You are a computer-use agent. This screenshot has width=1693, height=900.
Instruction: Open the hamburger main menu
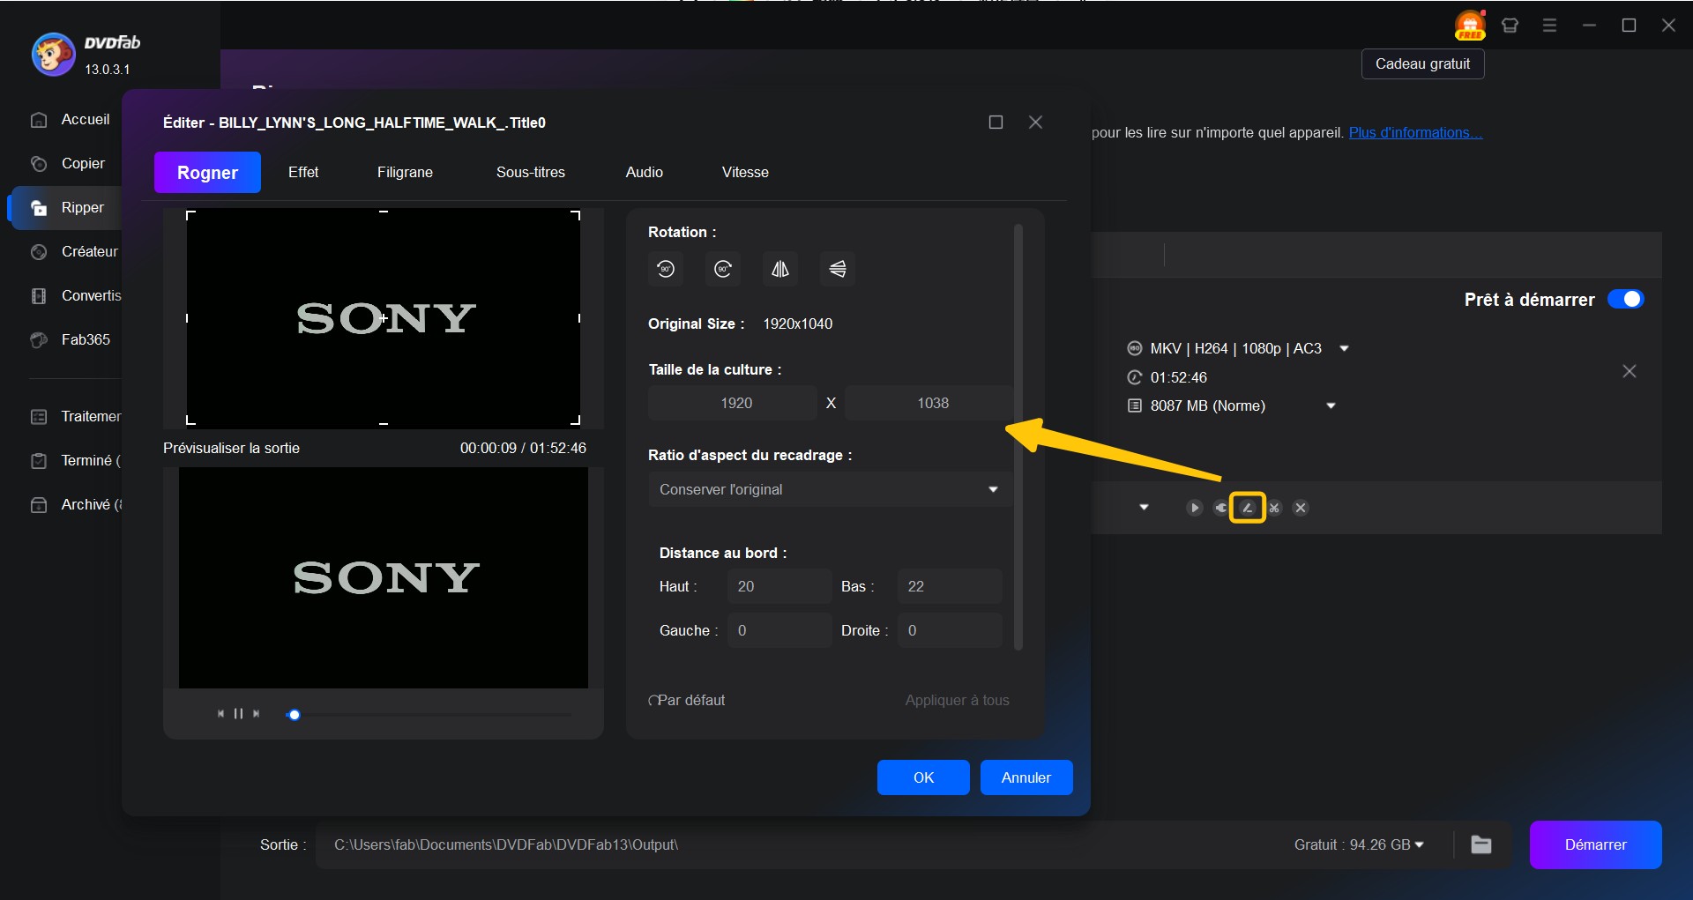1549,26
